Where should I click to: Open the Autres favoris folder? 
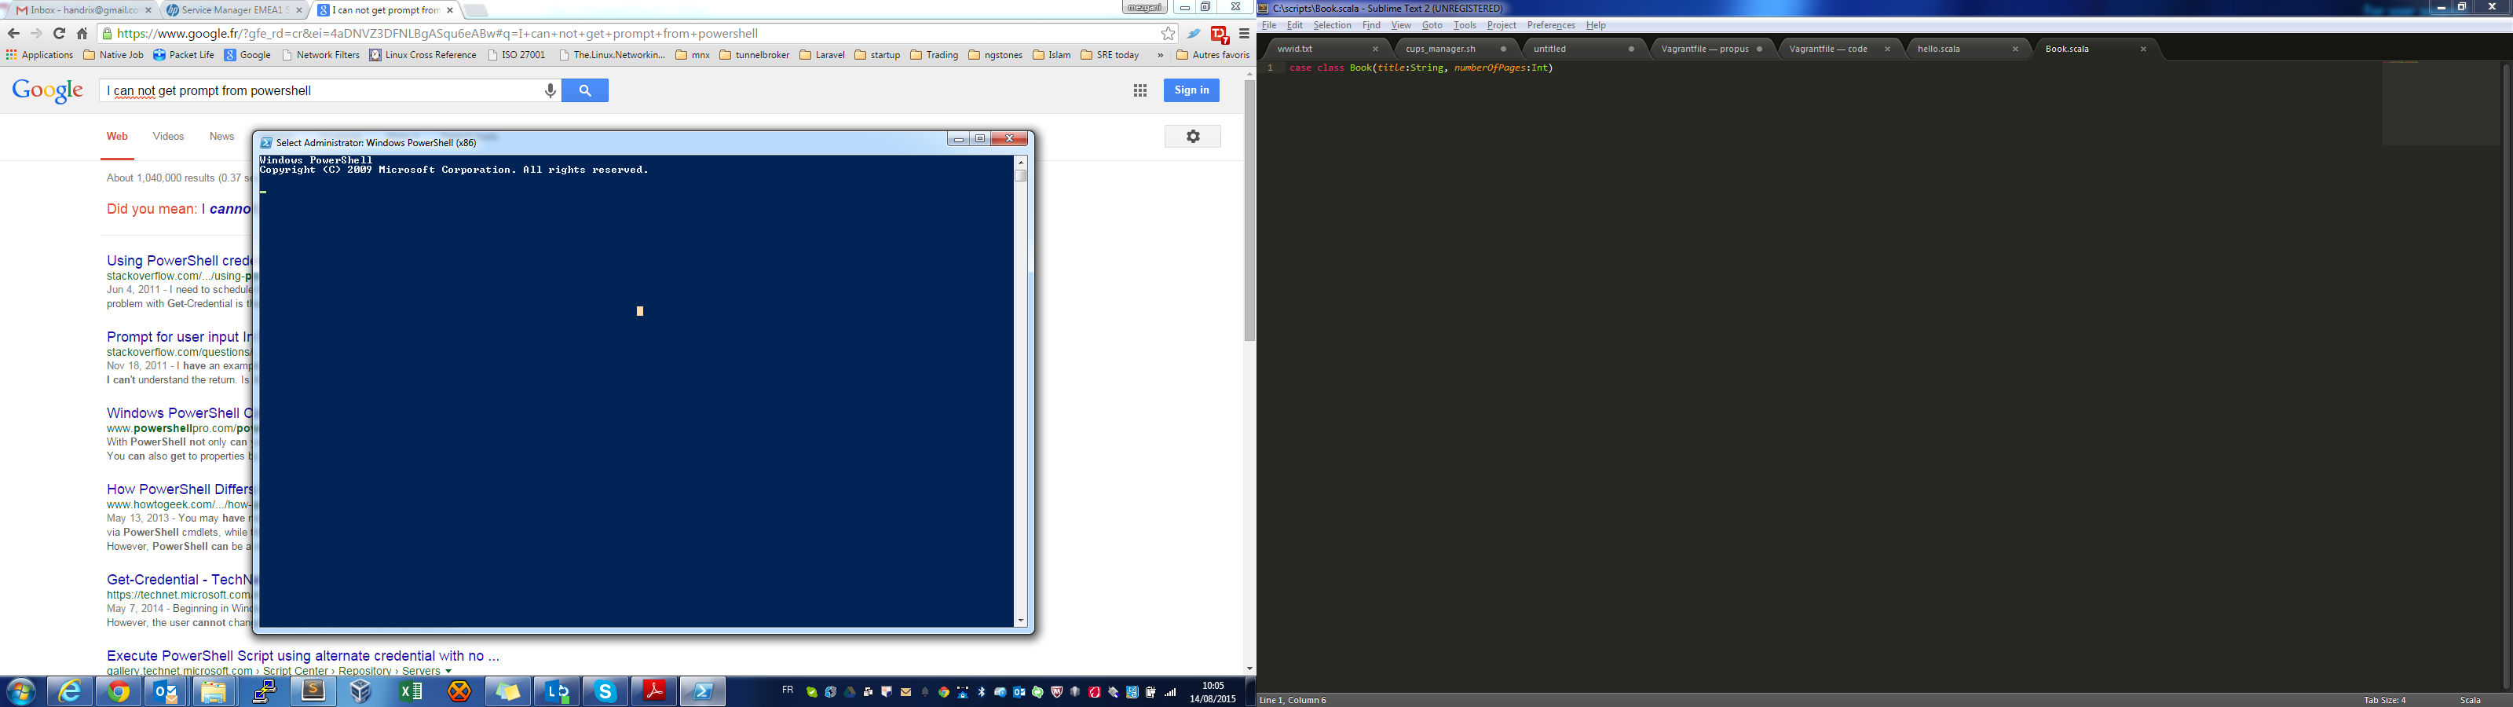pos(1213,55)
